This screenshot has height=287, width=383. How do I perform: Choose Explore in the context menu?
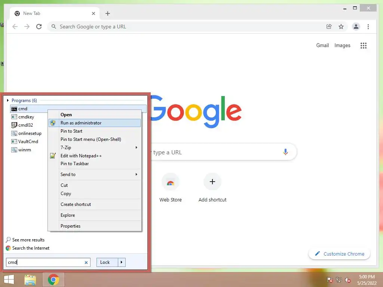click(x=95, y=215)
